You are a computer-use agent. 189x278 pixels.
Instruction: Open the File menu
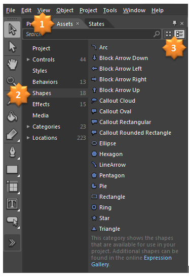(x=11, y=10)
